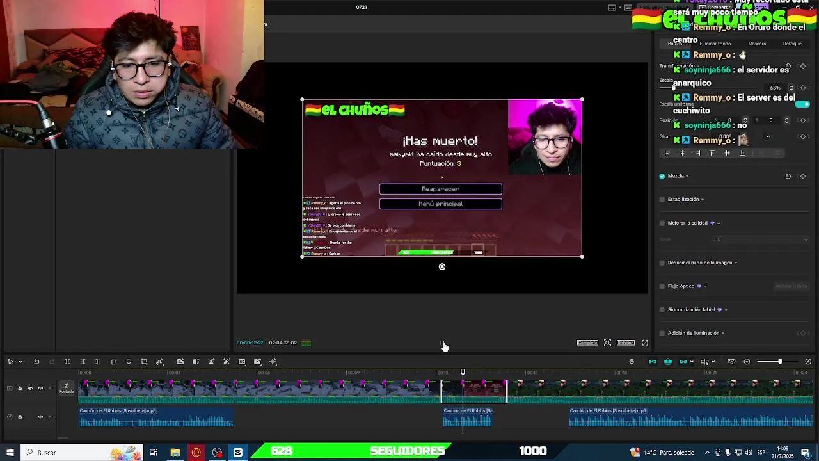
Task: Click the magic wand icon in timeline toolbar
Action: [x=227, y=362]
